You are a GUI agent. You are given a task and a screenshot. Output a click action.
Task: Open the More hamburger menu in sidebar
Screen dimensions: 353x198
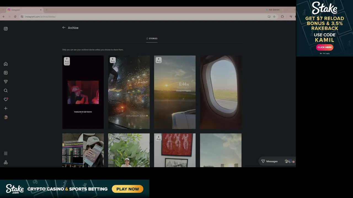point(6,153)
